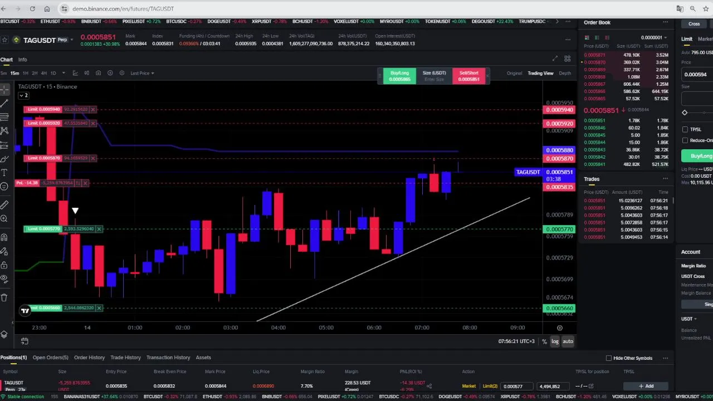Click the share PNL icon

tap(429, 385)
